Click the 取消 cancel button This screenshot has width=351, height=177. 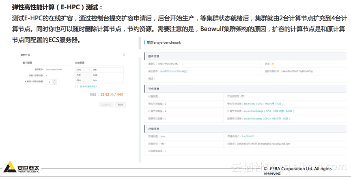[x=120, y=104]
